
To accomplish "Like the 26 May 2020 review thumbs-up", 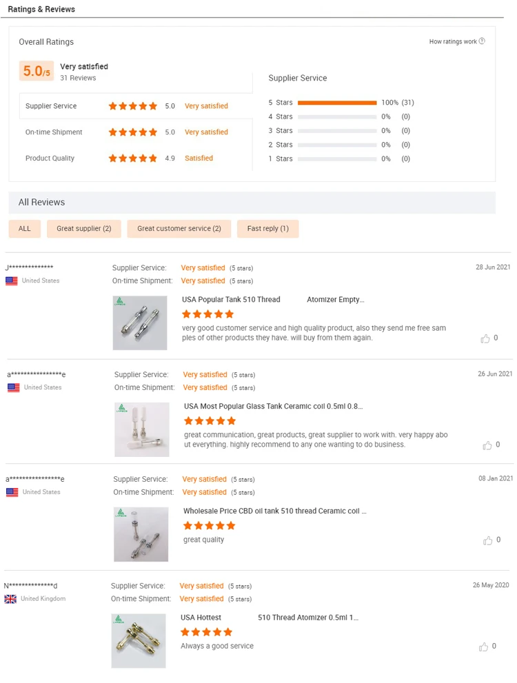I will pyautogui.click(x=484, y=647).
